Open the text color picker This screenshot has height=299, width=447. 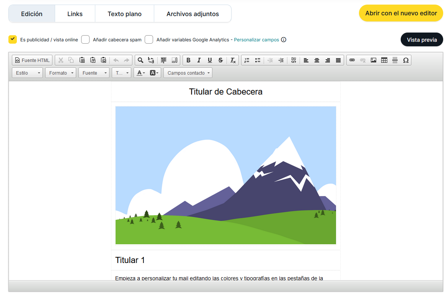(141, 73)
